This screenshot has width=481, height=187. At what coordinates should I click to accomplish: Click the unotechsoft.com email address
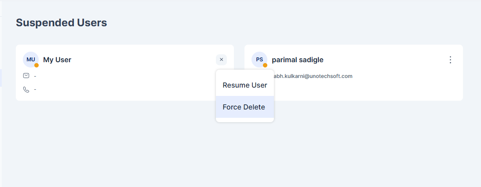coord(313,76)
